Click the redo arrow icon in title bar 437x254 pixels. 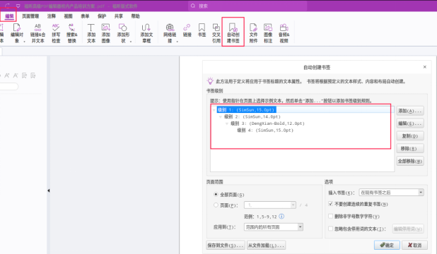[8, 6]
